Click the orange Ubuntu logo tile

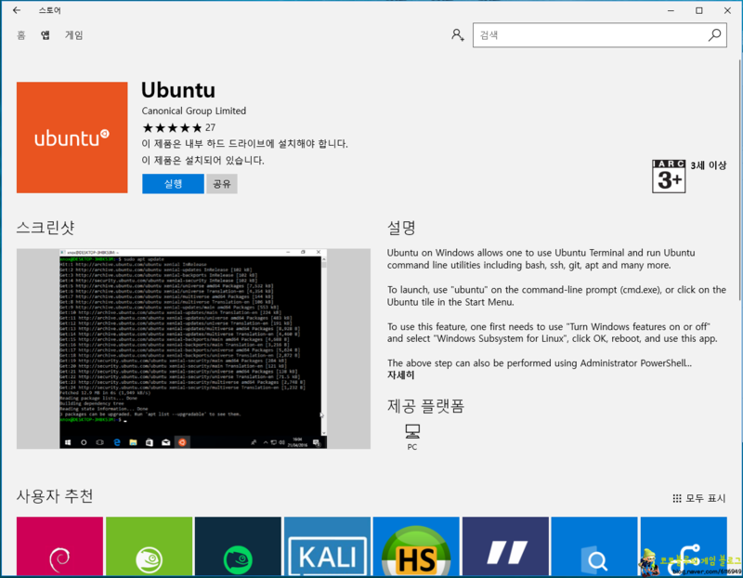coord(72,138)
